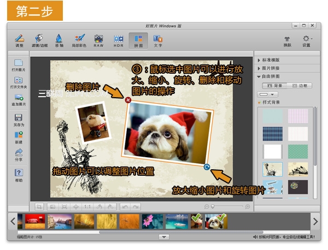Open the 调整 (Adjust) tool
The height and width of the screenshot is (250, 328).
coord(20,40)
